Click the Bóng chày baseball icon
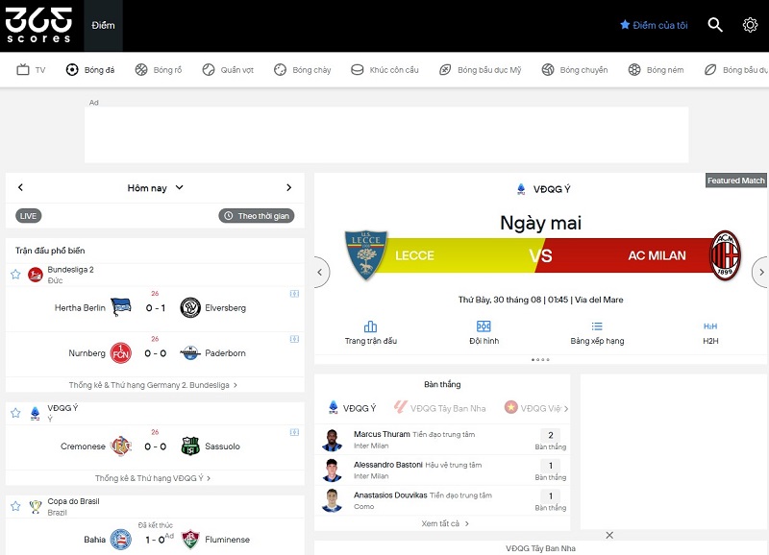 (x=280, y=69)
